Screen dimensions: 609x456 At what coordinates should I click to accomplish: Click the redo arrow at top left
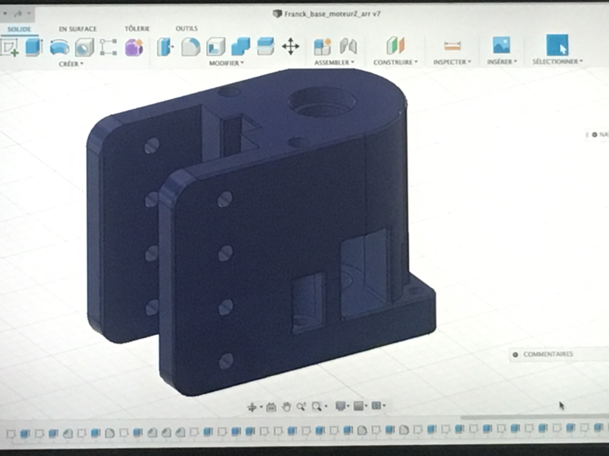[x=18, y=14]
